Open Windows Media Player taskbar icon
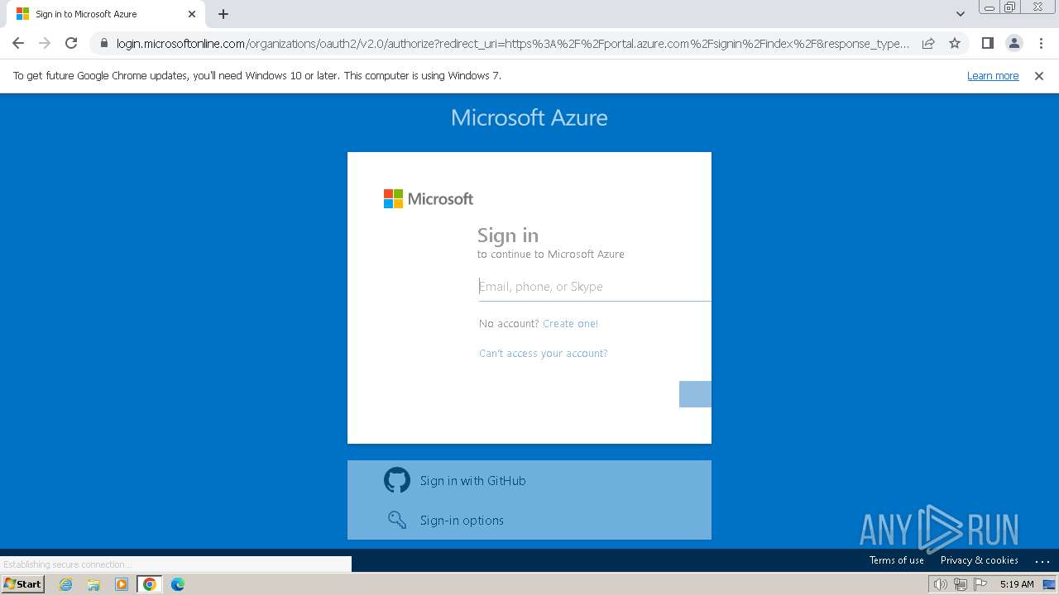Image resolution: width=1059 pixels, height=595 pixels. [122, 584]
